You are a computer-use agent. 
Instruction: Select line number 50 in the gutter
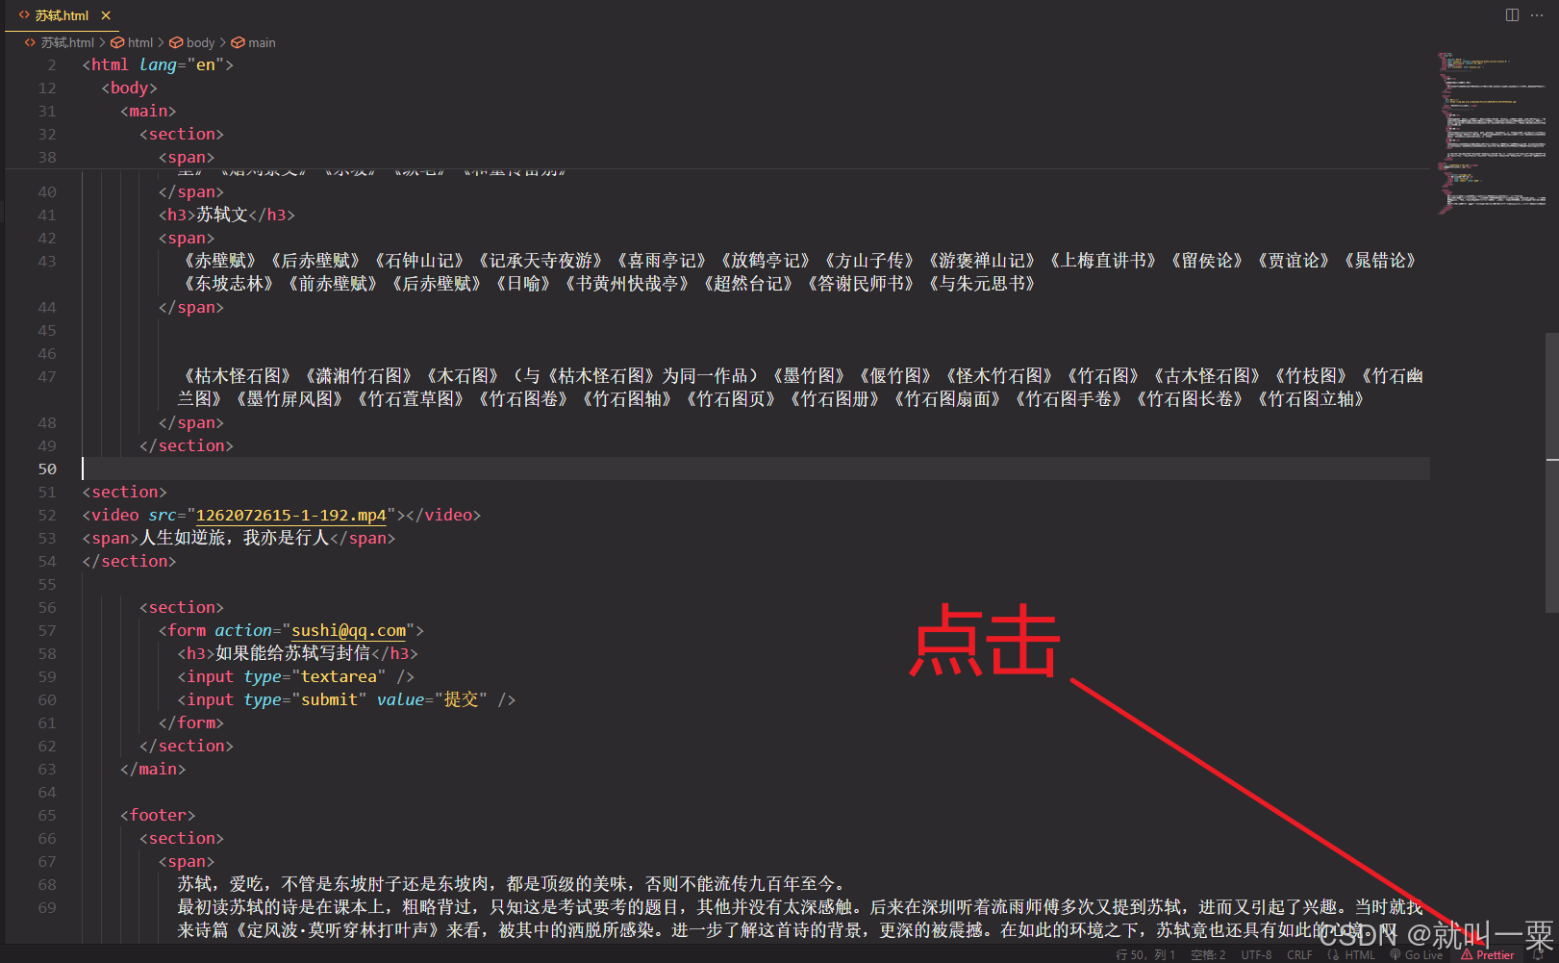pyautogui.click(x=47, y=469)
